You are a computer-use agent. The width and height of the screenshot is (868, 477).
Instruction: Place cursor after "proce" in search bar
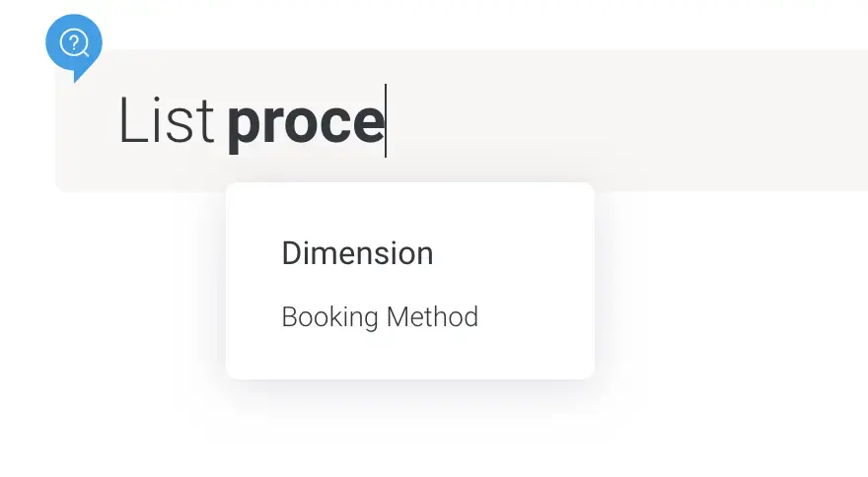(386, 121)
